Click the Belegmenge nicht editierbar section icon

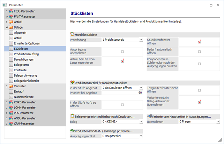coord(72,116)
